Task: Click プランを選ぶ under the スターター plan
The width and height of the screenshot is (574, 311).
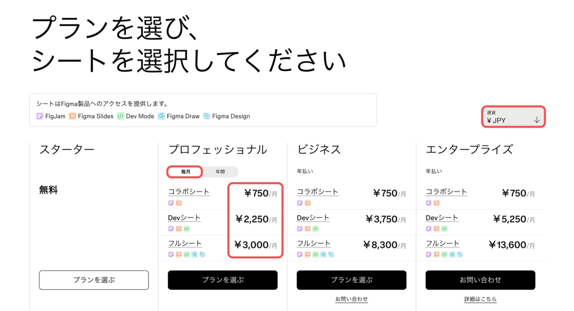Action: point(94,280)
